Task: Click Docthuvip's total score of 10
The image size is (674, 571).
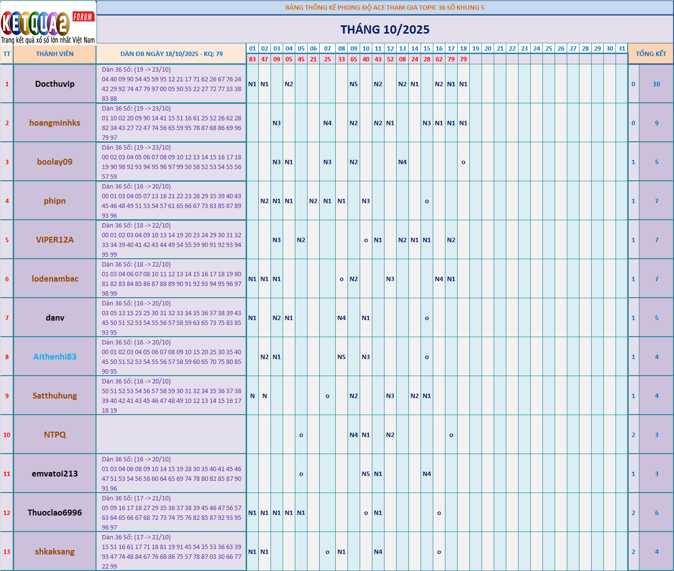Action: [656, 84]
